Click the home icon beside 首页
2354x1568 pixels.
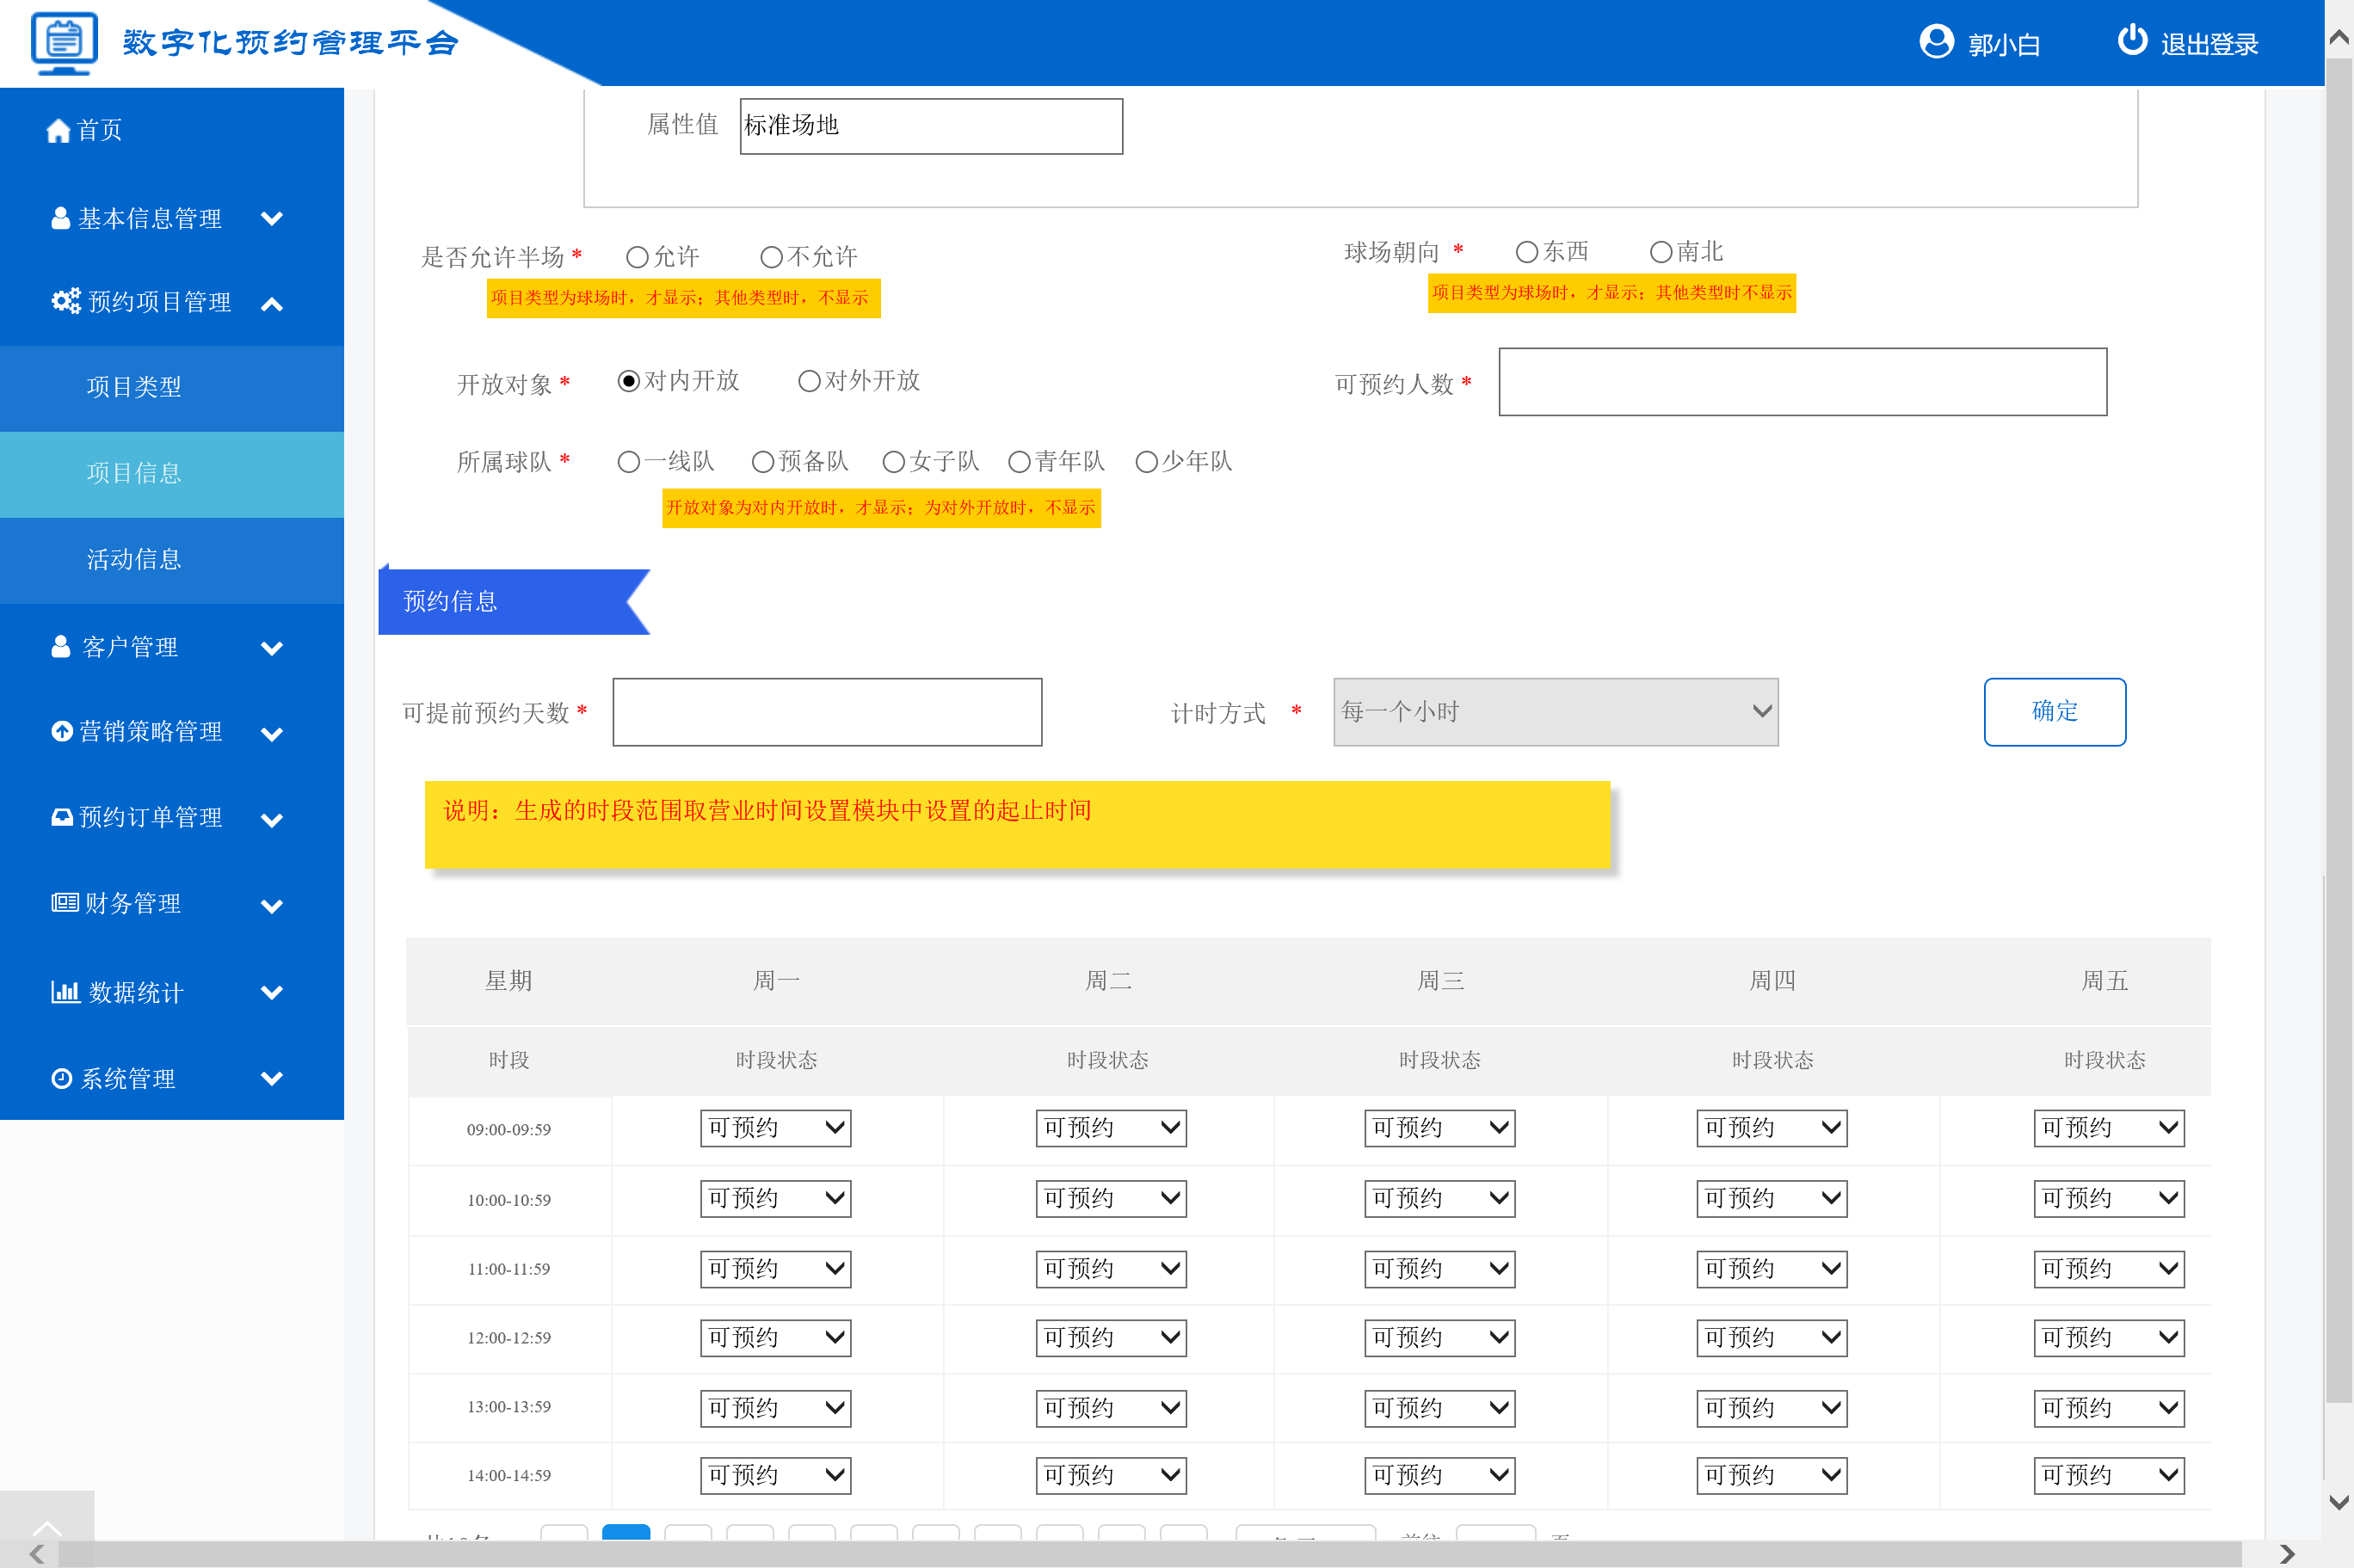(58, 131)
